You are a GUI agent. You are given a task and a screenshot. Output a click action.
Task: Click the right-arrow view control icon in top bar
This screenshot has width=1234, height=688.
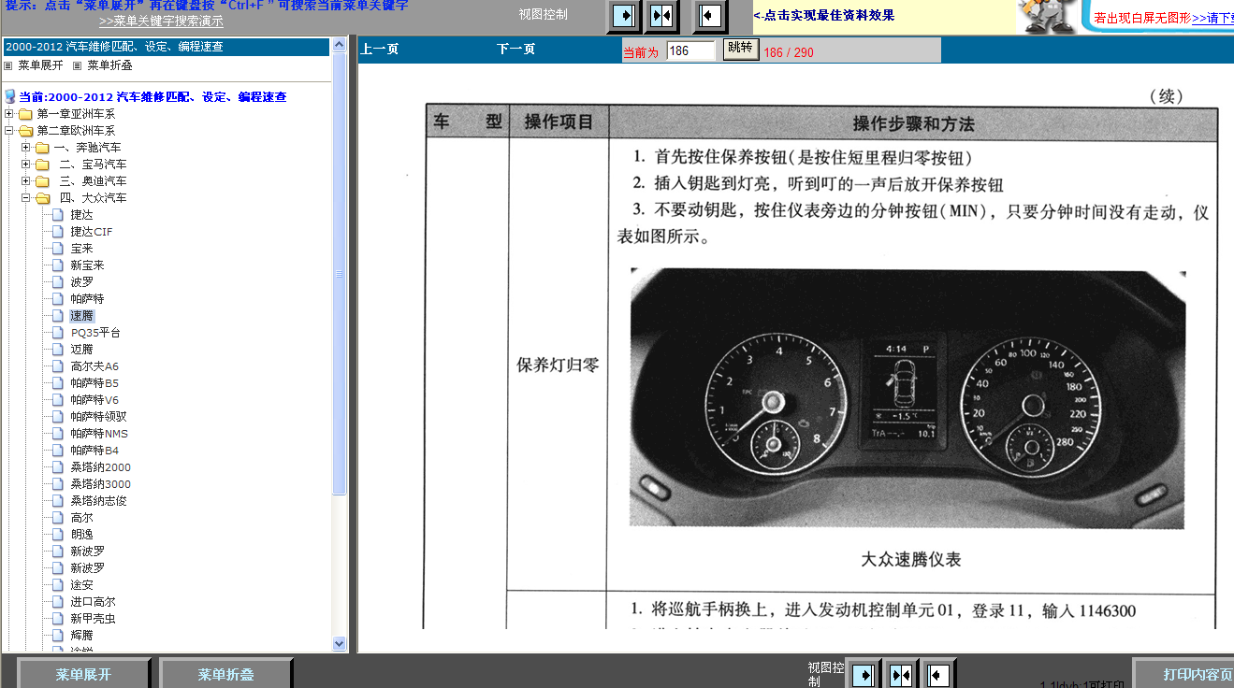pyautogui.click(x=624, y=16)
